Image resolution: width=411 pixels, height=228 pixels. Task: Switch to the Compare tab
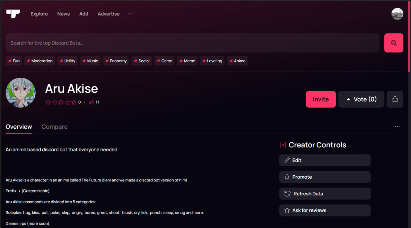pyautogui.click(x=55, y=127)
